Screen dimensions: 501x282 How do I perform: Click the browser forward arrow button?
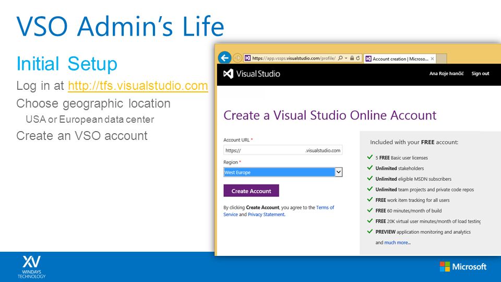coord(237,58)
